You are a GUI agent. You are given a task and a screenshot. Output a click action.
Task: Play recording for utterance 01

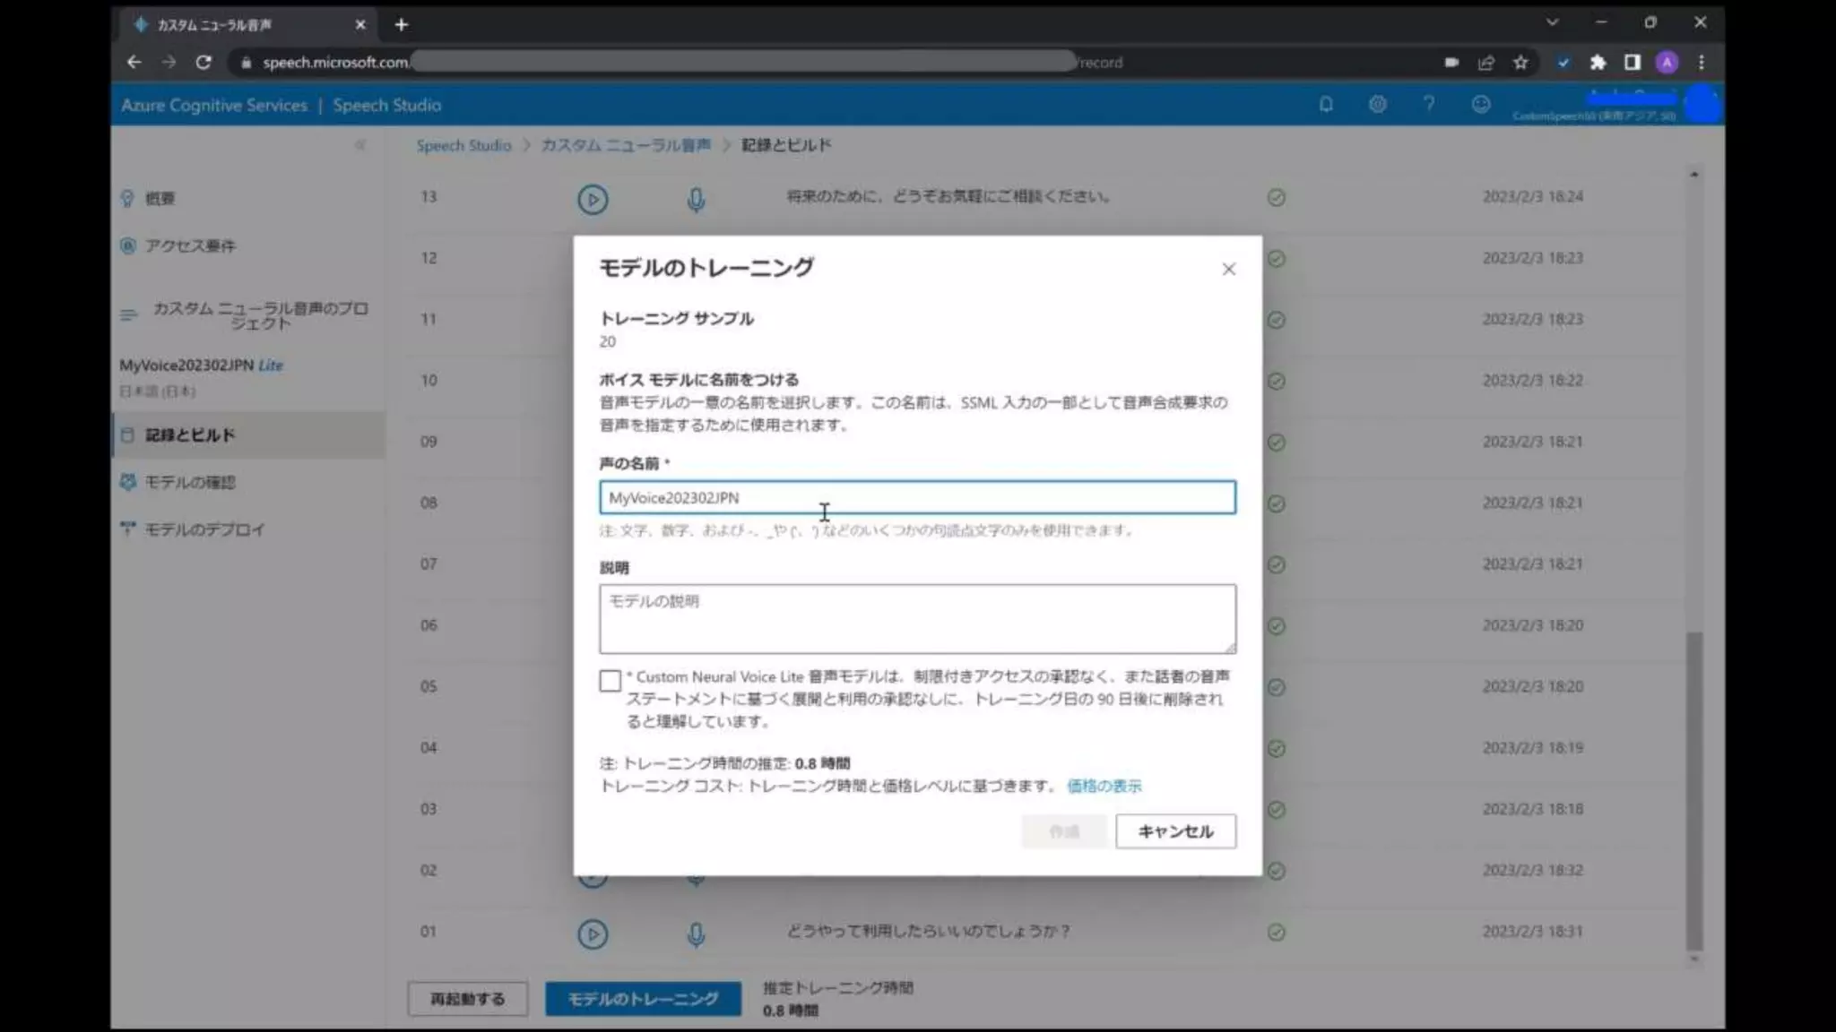click(x=592, y=934)
